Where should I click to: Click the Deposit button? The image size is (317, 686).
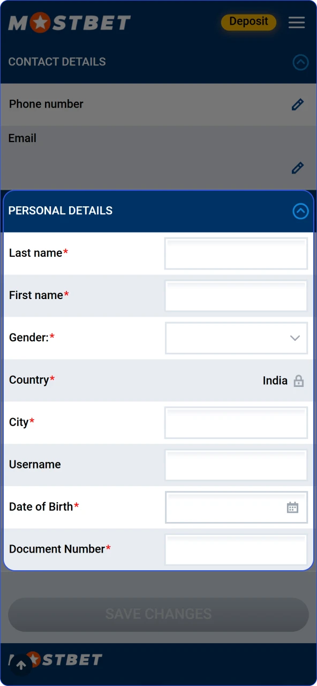248,21
